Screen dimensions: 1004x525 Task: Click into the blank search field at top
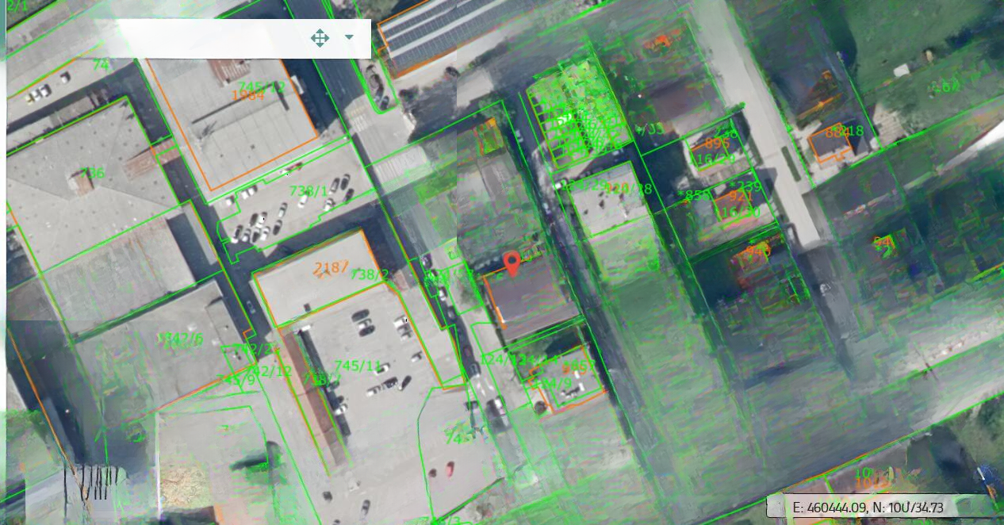point(206,38)
